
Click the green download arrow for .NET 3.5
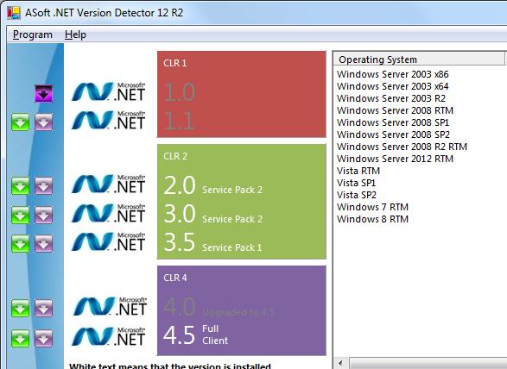(x=21, y=243)
